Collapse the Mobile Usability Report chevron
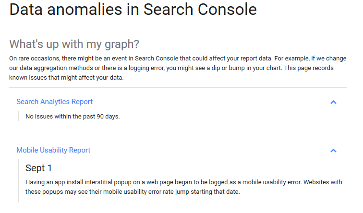Image resolution: width=363 pixels, height=213 pixels. (333, 151)
